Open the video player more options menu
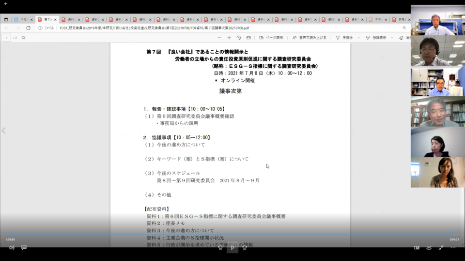Image resolution: width=465 pixels, height=261 pixels. pos(453,247)
